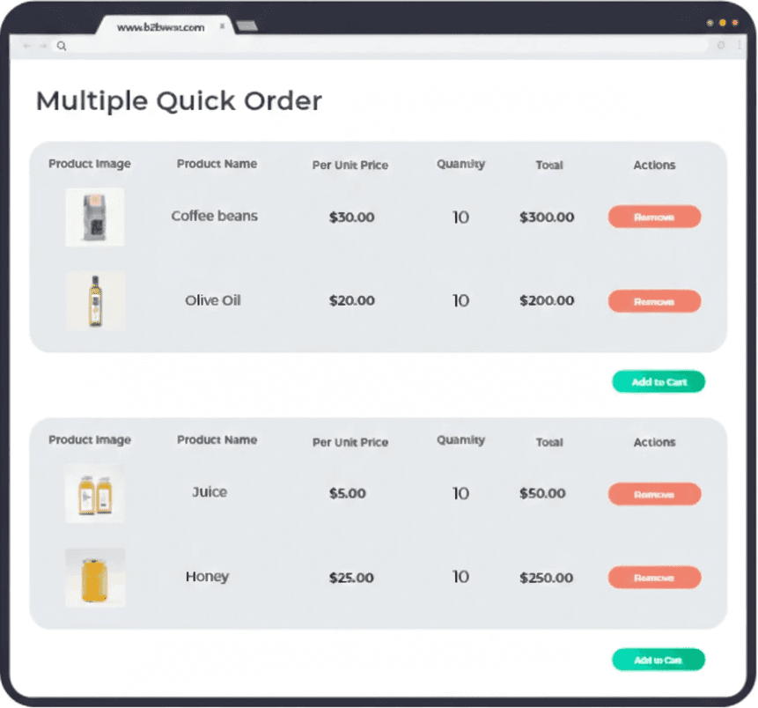Click the browser forward arrow
The image size is (758, 708).
43,46
